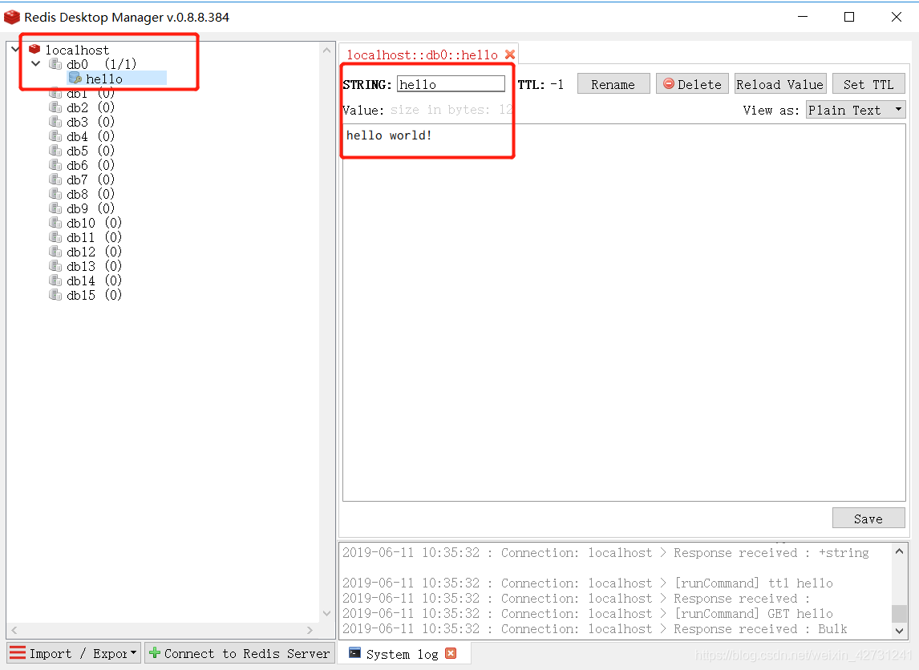Open the Import / Export dropdown arrow
This screenshot has height=670, width=919.
point(134,652)
